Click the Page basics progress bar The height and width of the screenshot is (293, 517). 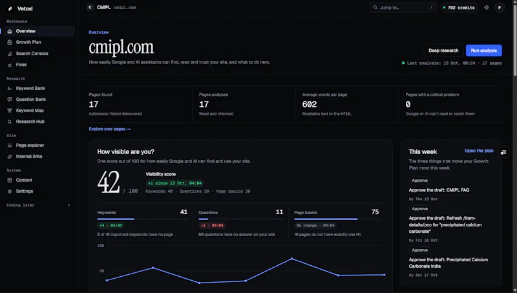point(336,219)
